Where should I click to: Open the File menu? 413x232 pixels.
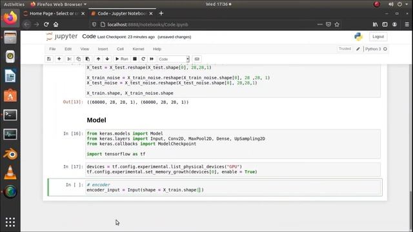pyautogui.click(x=52, y=49)
